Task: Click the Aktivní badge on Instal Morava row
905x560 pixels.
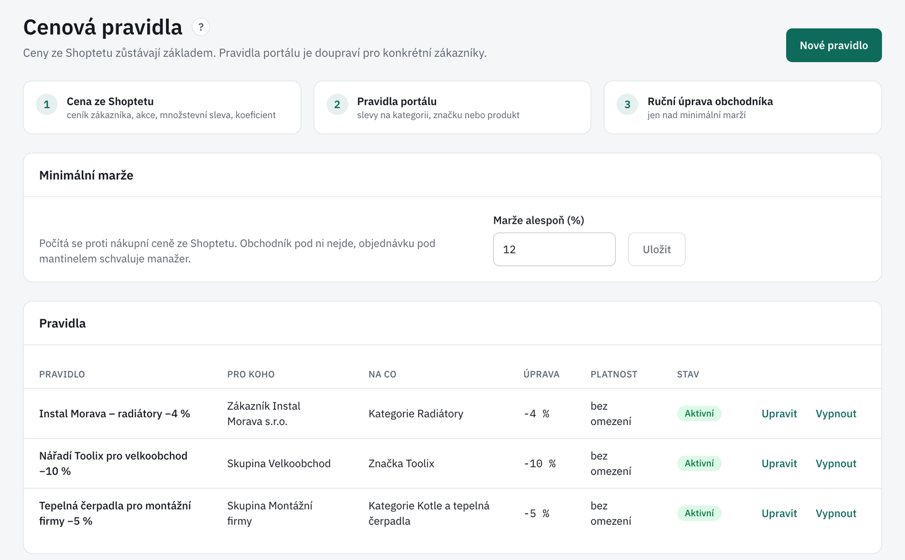Action: (699, 414)
